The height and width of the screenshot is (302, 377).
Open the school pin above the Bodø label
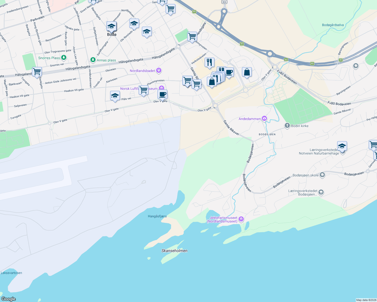click(111, 26)
